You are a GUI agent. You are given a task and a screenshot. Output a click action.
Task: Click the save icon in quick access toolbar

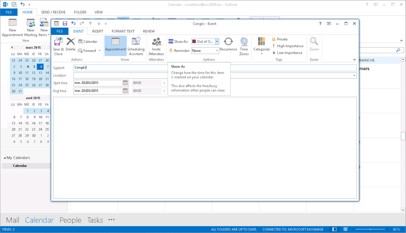click(x=65, y=23)
